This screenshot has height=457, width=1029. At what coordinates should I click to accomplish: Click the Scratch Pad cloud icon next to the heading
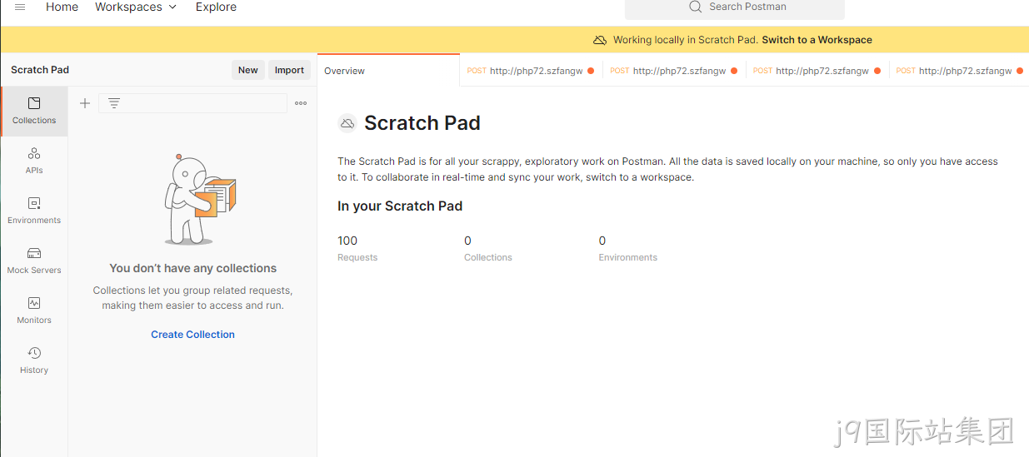347,123
